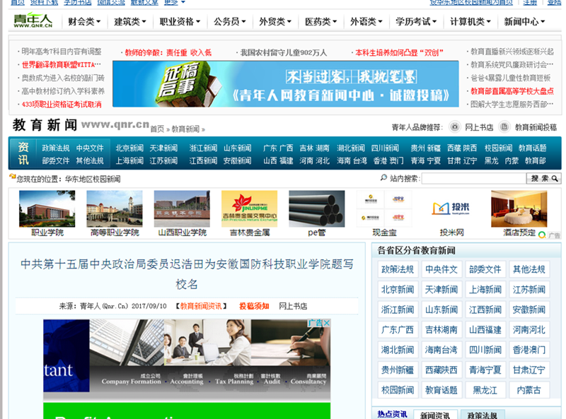Image resolution: width=566 pixels, height=419 pixels.
Task: Click the 投稿须知 link below the headline
Action: (x=253, y=306)
